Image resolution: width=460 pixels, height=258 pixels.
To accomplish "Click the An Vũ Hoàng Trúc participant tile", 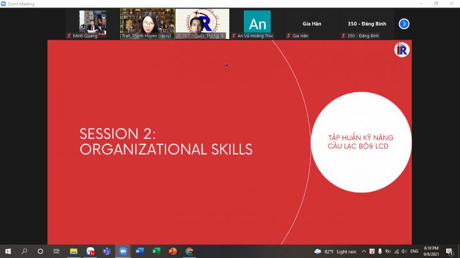I will (257, 24).
